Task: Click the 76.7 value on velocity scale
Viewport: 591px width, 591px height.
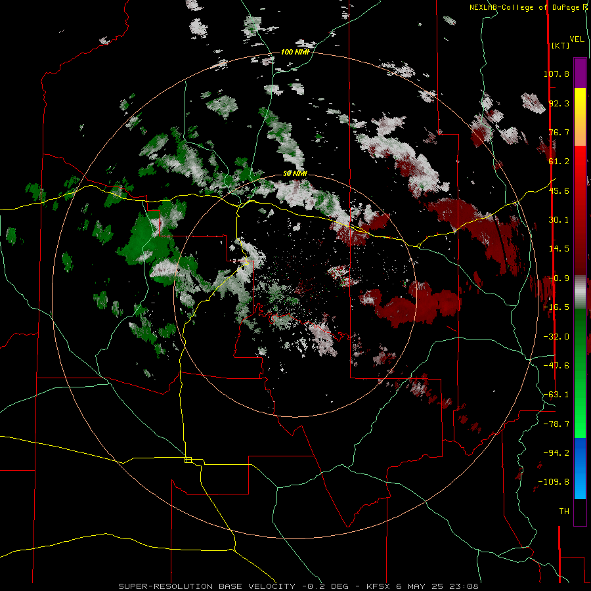Action: (x=559, y=132)
